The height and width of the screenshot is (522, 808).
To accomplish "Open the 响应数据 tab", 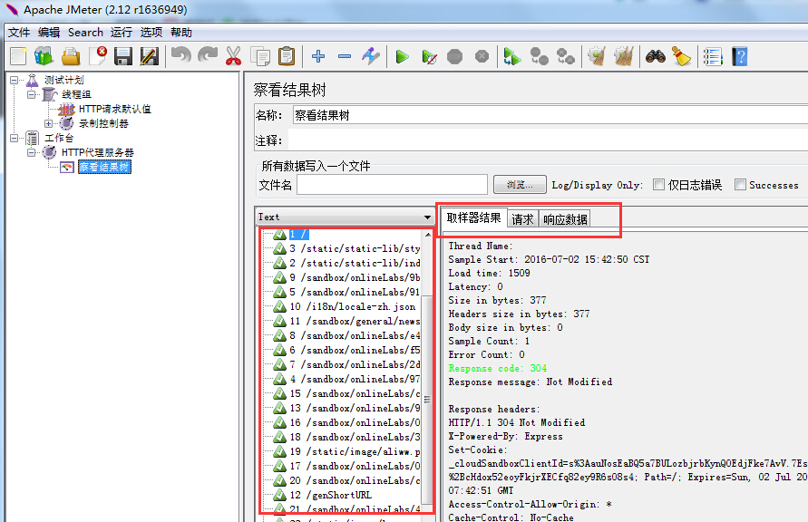I will (x=565, y=219).
